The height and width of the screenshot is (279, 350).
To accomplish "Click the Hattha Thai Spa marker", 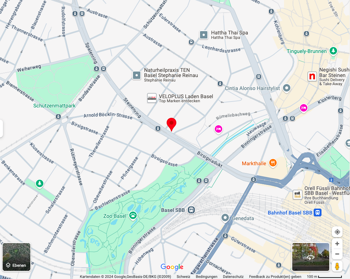I will pos(204,35).
